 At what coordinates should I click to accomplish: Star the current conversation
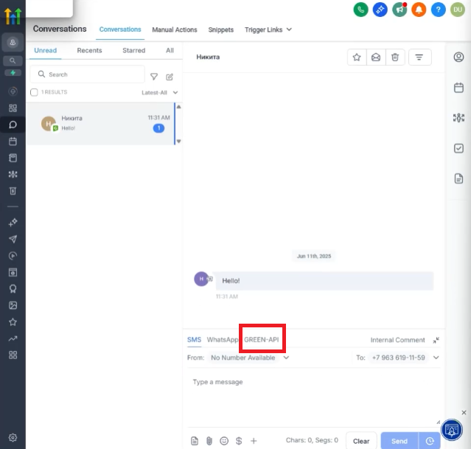tap(357, 57)
